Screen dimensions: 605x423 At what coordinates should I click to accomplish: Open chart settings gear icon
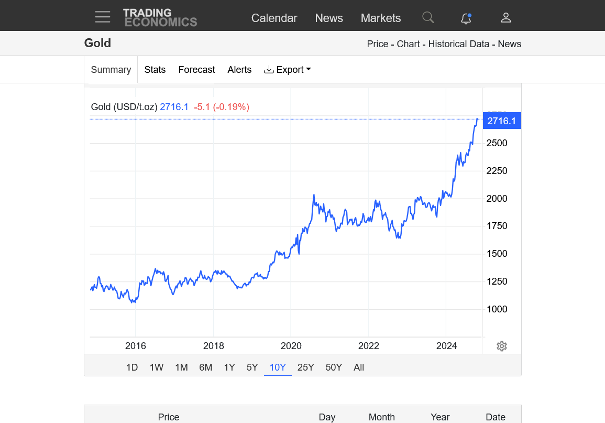501,346
